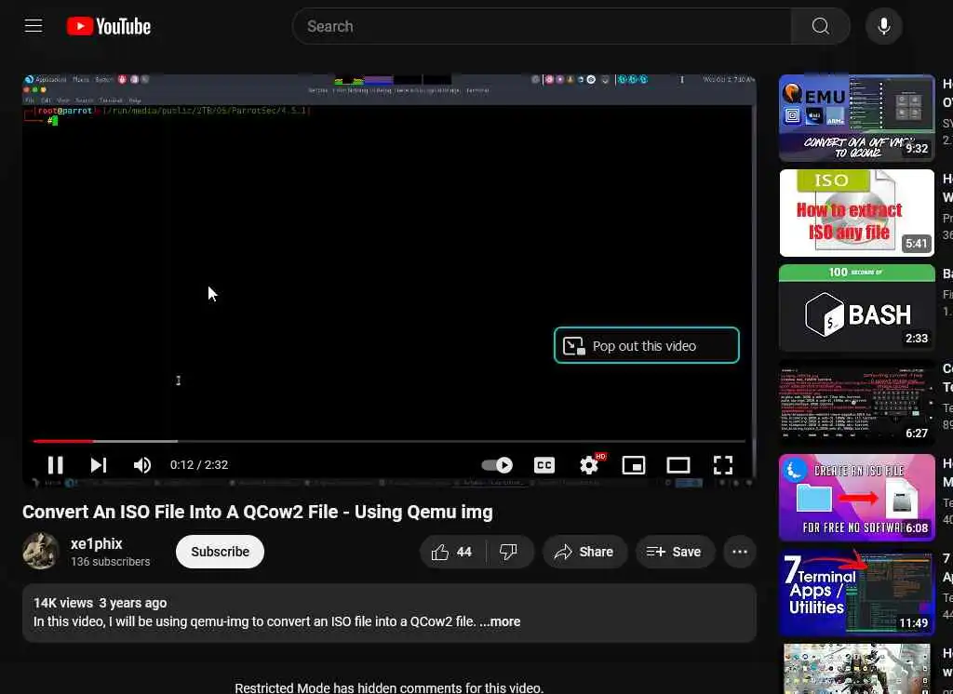Go to YouTube home via logo
The image size is (953, 694).
click(109, 26)
